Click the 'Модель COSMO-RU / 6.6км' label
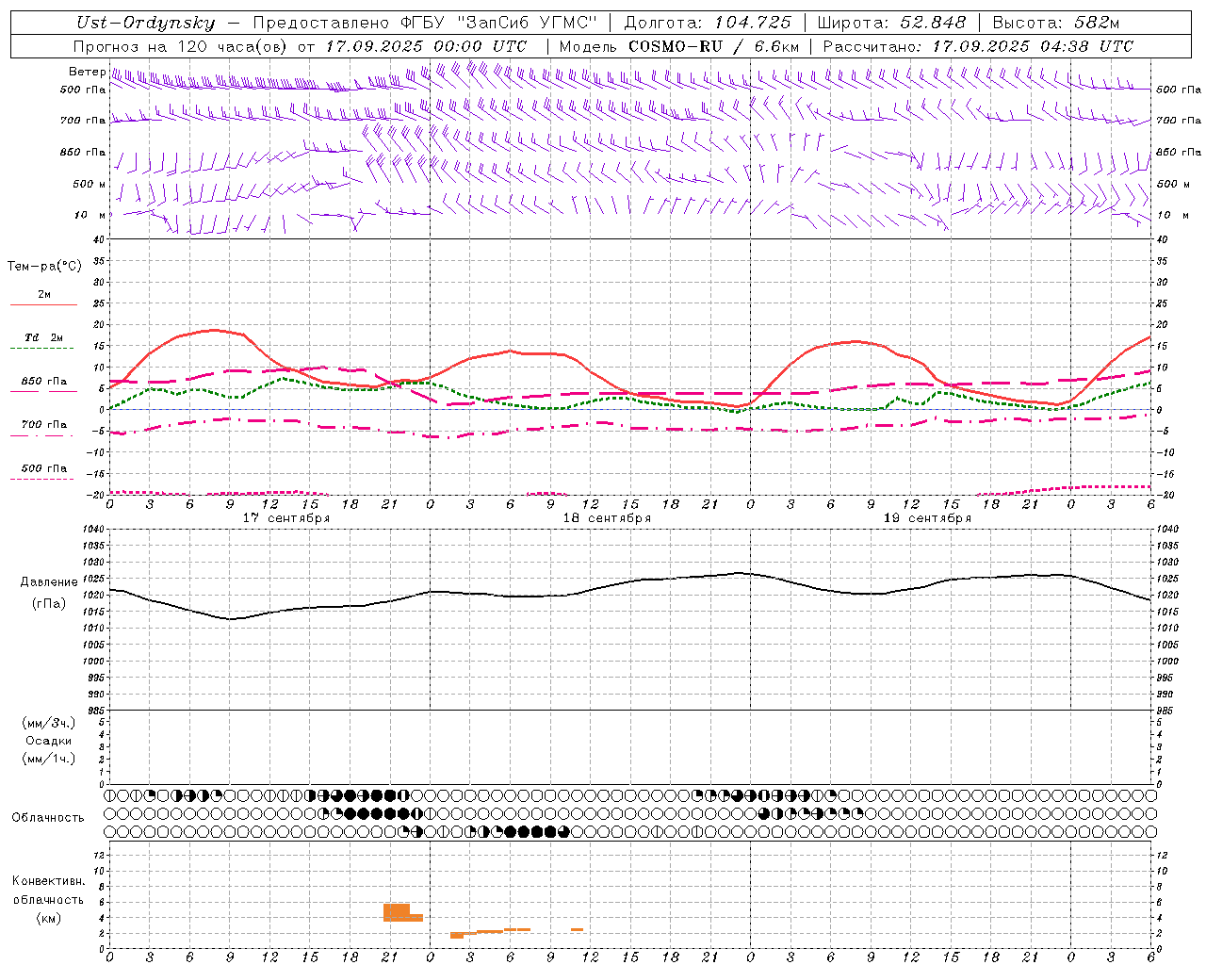The height and width of the screenshot is (965, 1206). pyautogui.click(x=678, y=46)
